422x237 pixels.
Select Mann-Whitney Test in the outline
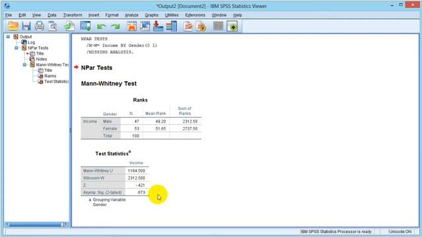pyautogui.click(x=52, y=65)
